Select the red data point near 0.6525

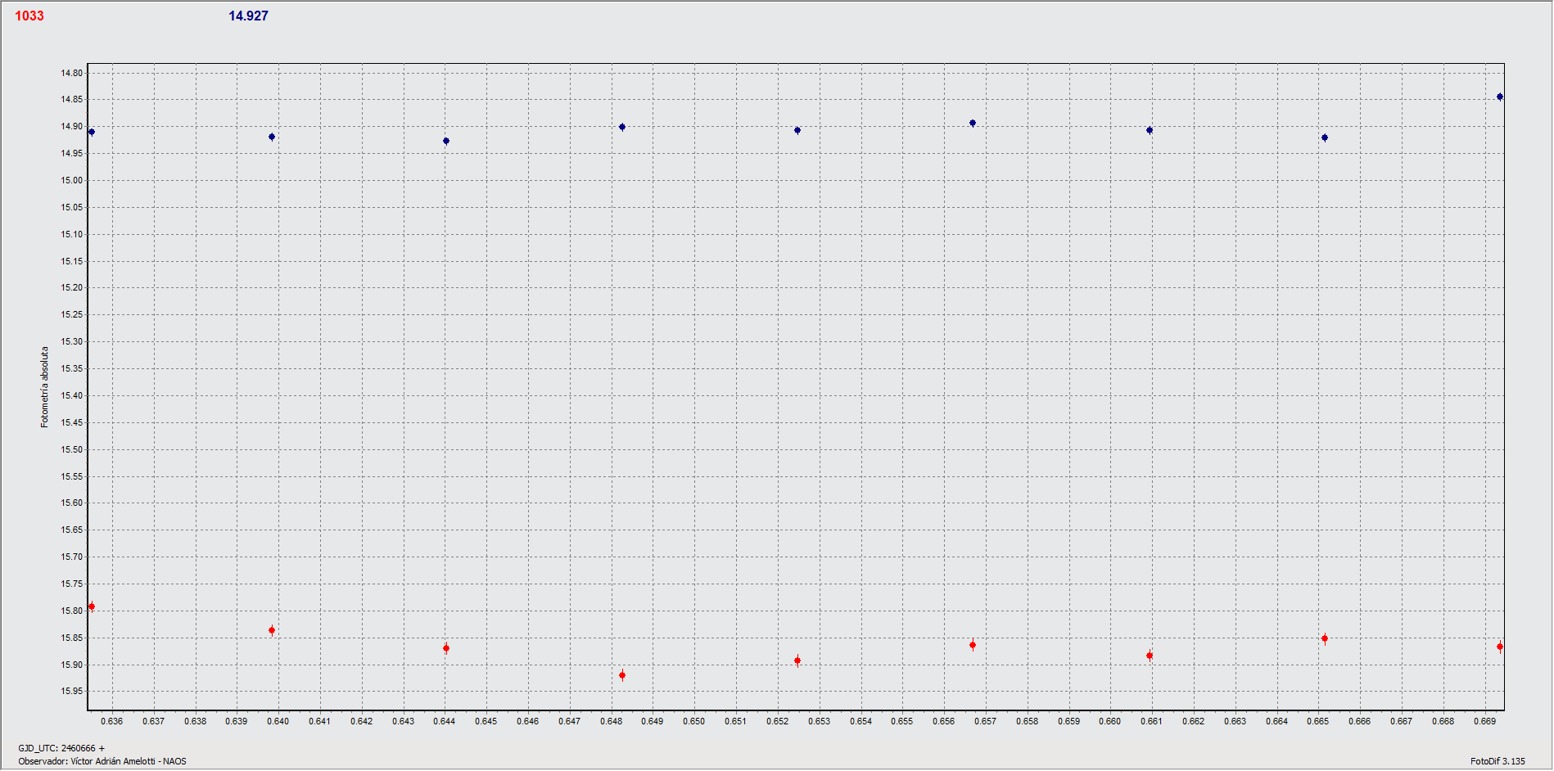coord(797,661)
